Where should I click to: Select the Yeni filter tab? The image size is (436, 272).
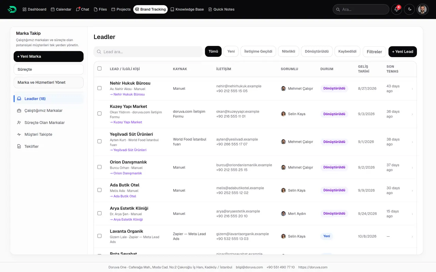[231, 51]
